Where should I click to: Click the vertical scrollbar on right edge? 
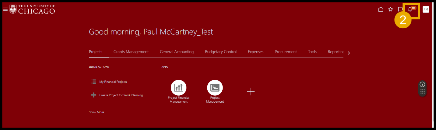coord(432,65)
